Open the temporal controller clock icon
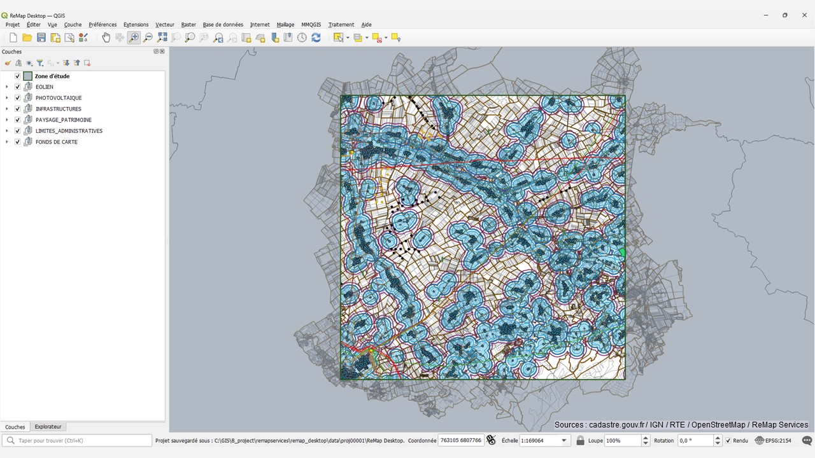This screenshot has width=815, height=458. point(302,38)
